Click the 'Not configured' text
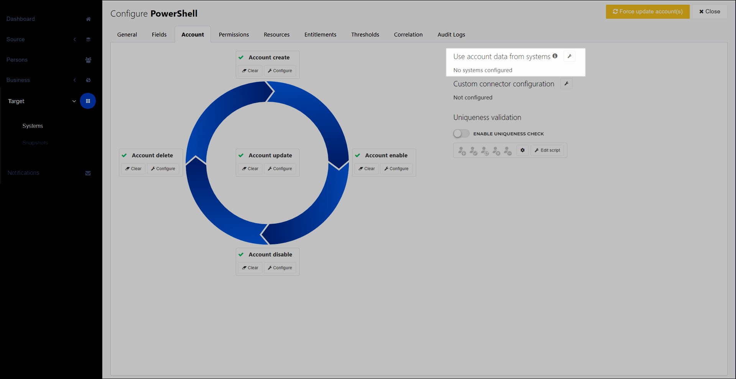The width and height of the screenshot is (736, 379). [473, 97]
